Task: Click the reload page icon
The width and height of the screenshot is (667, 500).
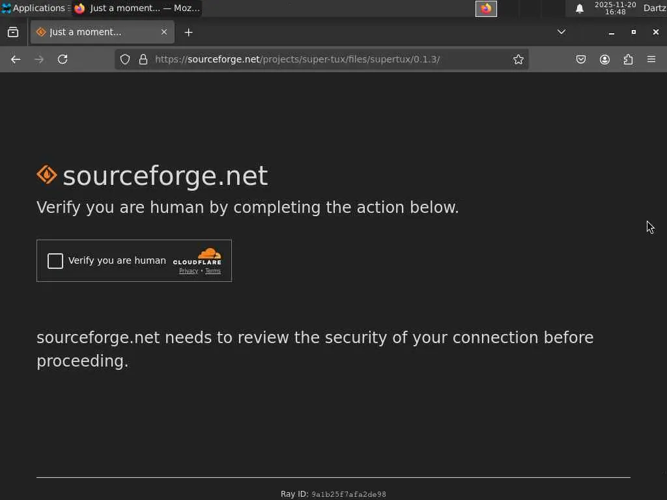Action: click(63, 59)
